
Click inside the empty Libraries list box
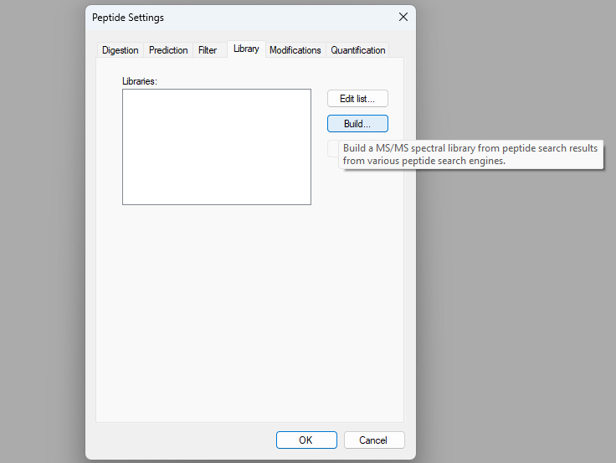[x=216, y=147]
